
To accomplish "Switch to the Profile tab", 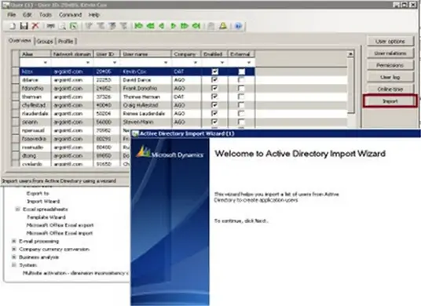I will (x=66, y=41).
